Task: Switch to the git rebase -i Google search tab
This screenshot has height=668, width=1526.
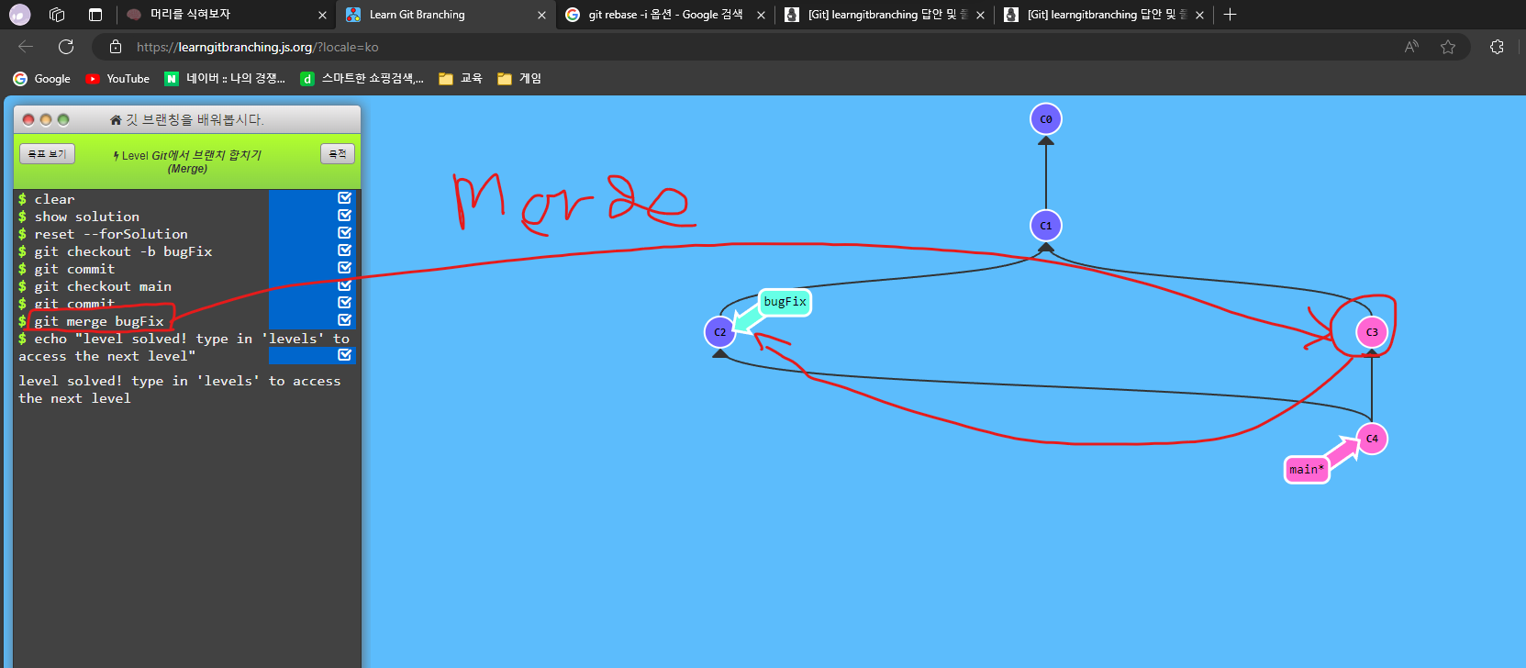Action: coord(664,15)
